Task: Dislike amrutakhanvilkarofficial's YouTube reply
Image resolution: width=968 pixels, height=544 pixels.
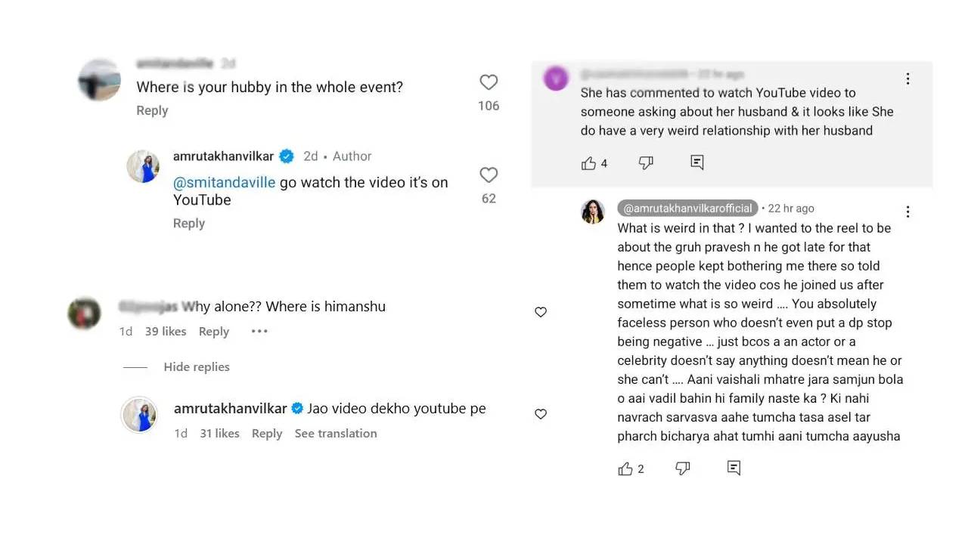Action: 682,468
